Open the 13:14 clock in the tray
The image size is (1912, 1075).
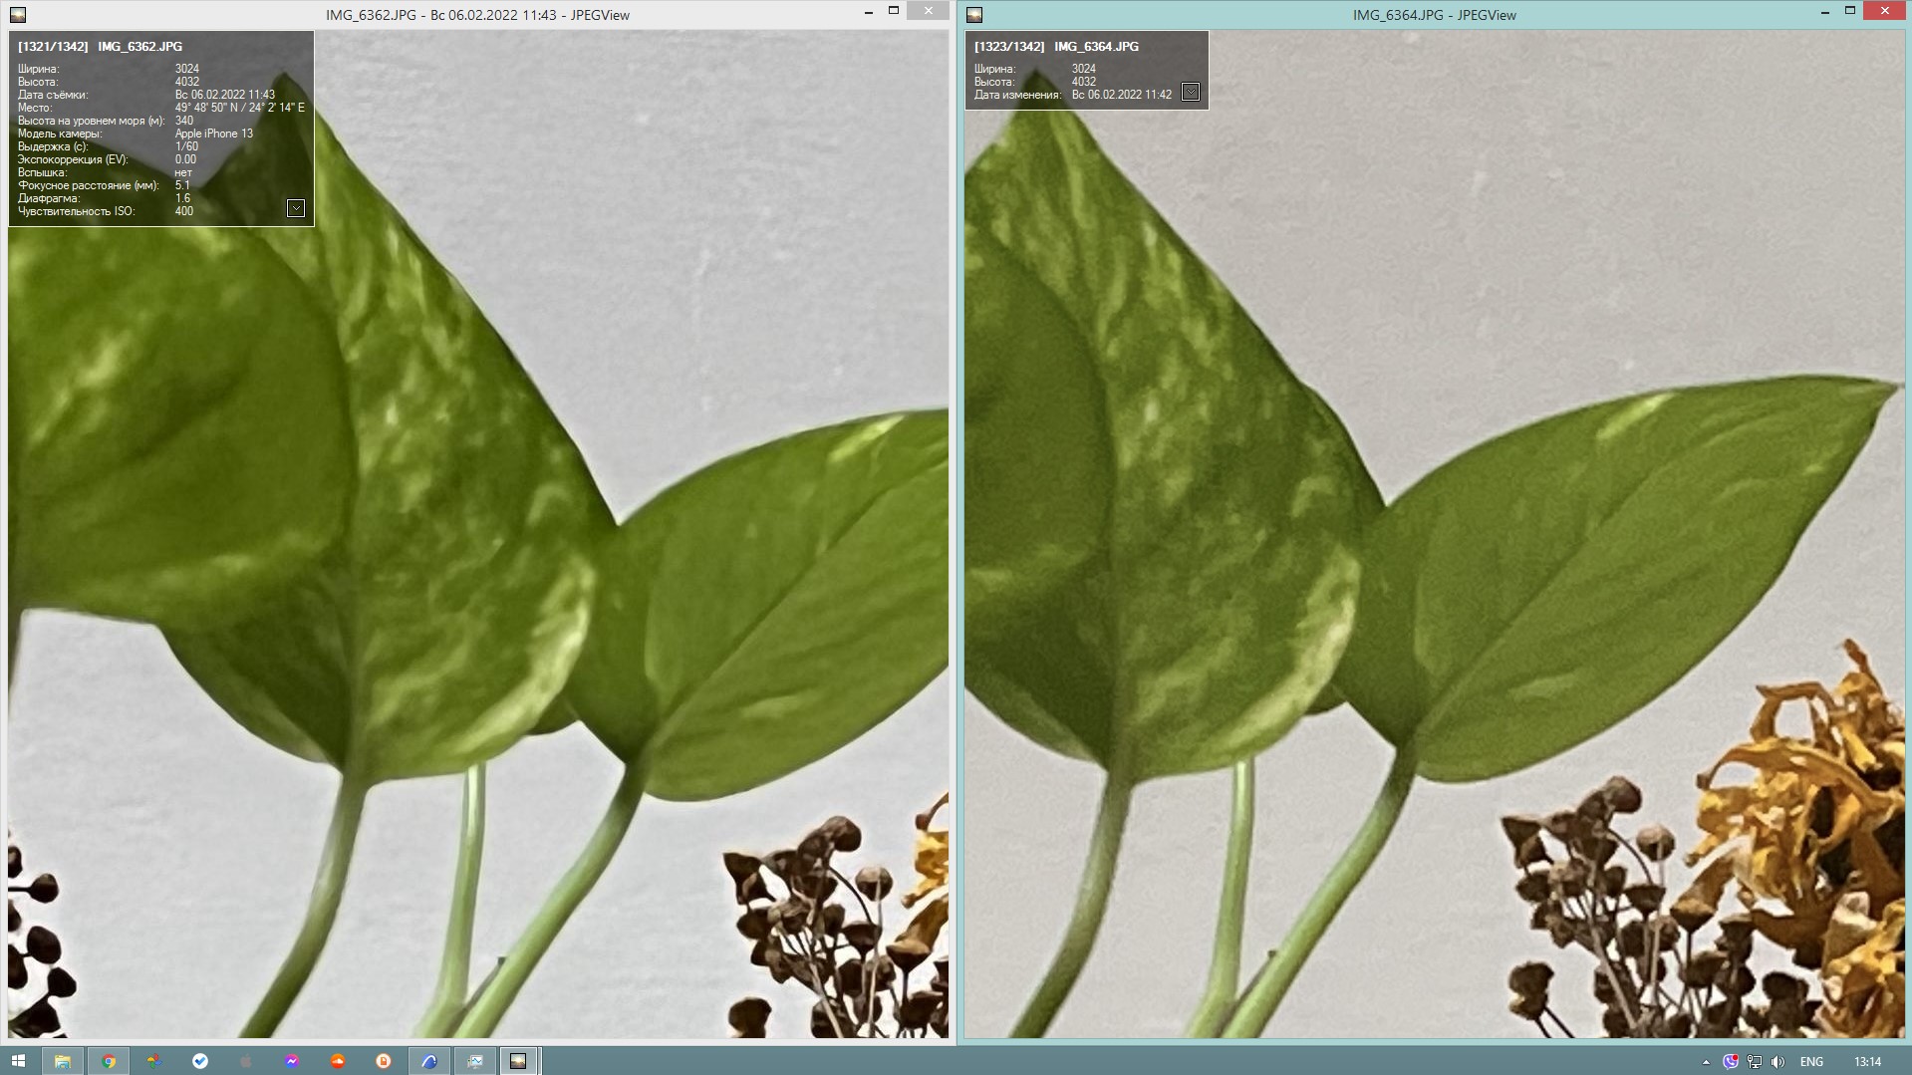coord(1867,1062)
